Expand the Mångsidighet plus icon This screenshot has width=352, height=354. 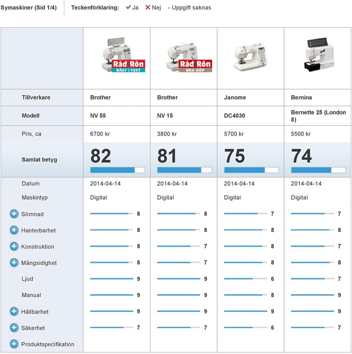tap(14, 262)
